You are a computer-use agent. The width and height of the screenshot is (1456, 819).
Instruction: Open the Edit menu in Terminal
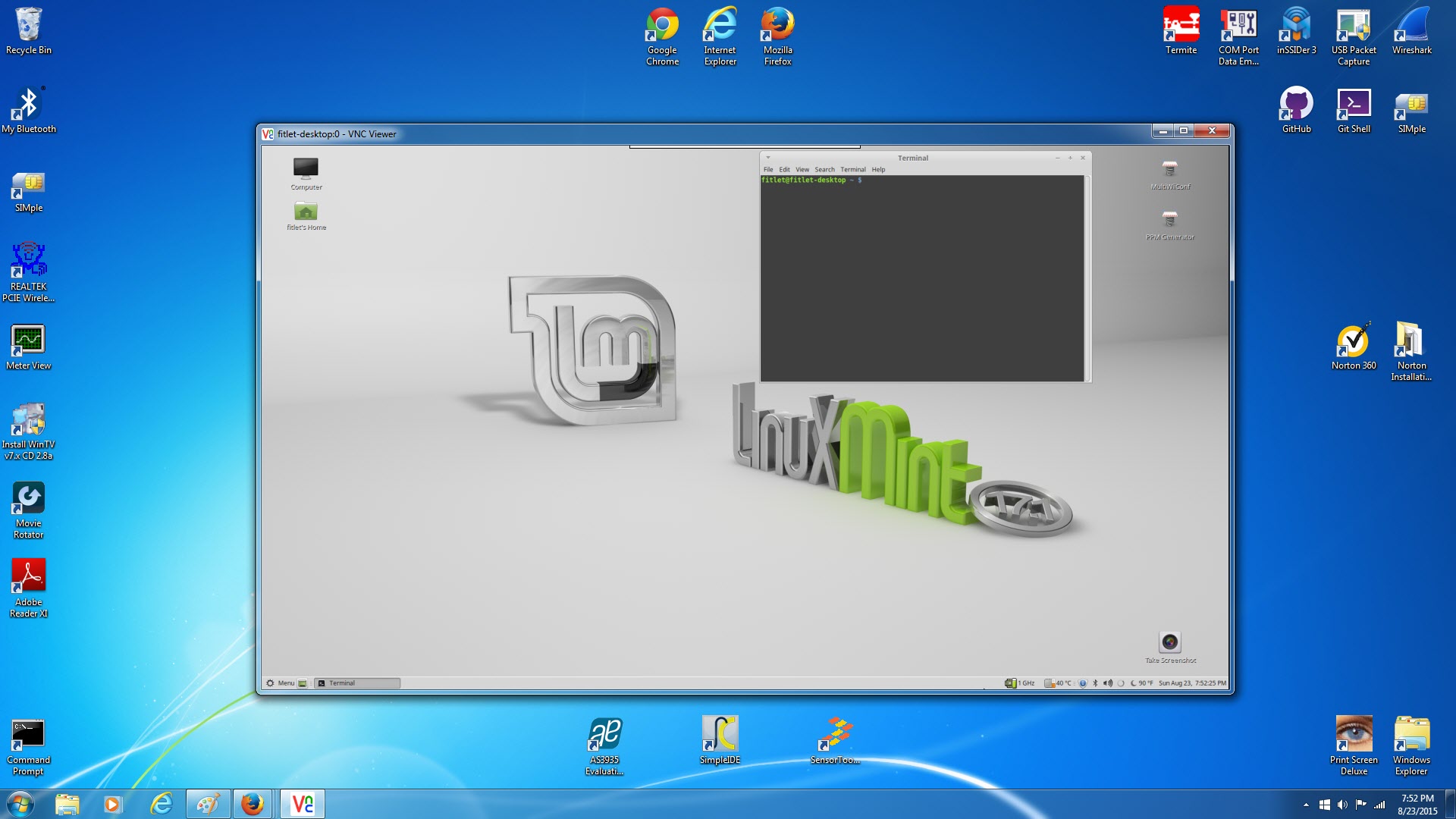(784, 170)
